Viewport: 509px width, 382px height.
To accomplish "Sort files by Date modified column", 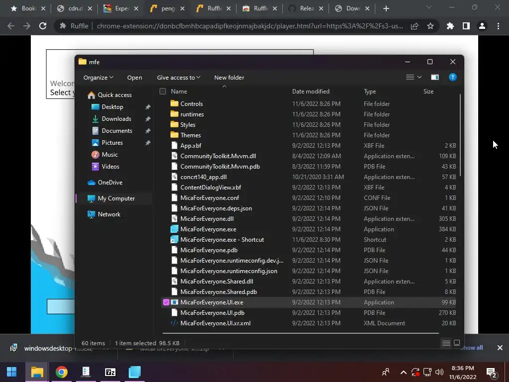I will coord(311,92).
